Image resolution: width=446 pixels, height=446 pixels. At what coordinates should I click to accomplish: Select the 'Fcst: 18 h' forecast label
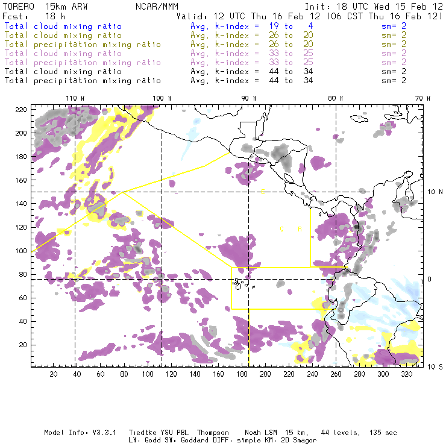point(34,16)
